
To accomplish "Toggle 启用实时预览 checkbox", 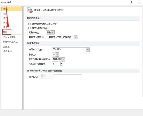I will point(29,28).
